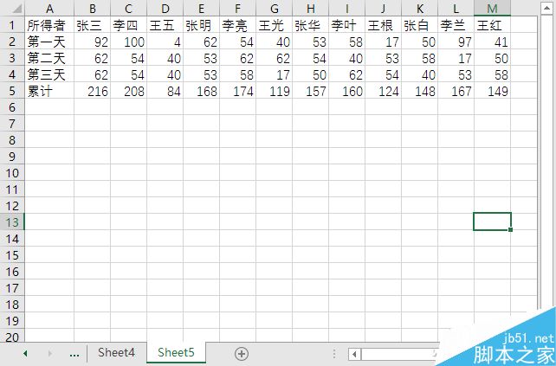
Task: Click the 累计 row label cell
Action: coord(49,91)
